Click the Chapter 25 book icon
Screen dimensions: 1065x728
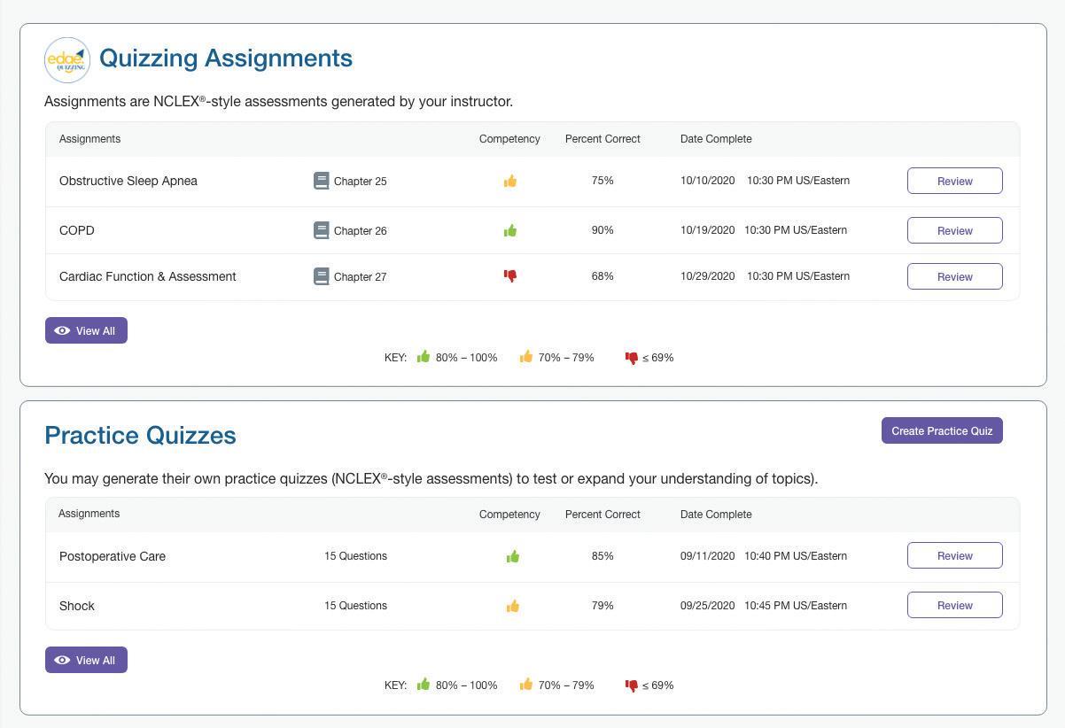pyautogui.click(x=322, y=181)
